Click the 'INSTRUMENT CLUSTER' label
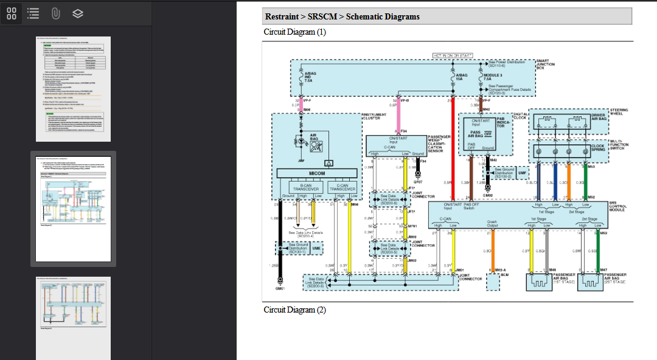Screen dimensions: 657x360 [x=374, y=116]
